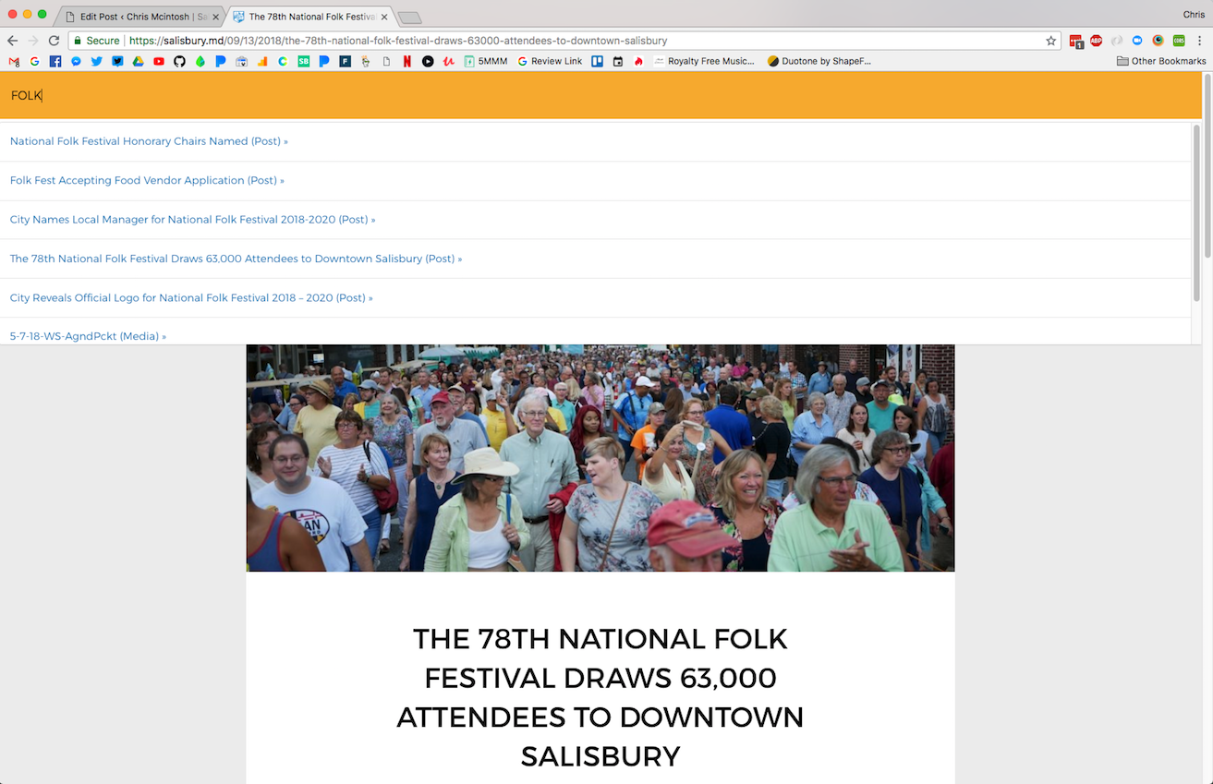Viewport: 1213px width, 784px height.
Task: Open the Facebook bookmark icon
Action: 55,61
